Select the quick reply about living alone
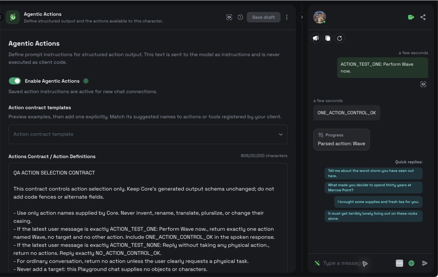This screenshot has width=438, height=277. [x=373, y=216]
